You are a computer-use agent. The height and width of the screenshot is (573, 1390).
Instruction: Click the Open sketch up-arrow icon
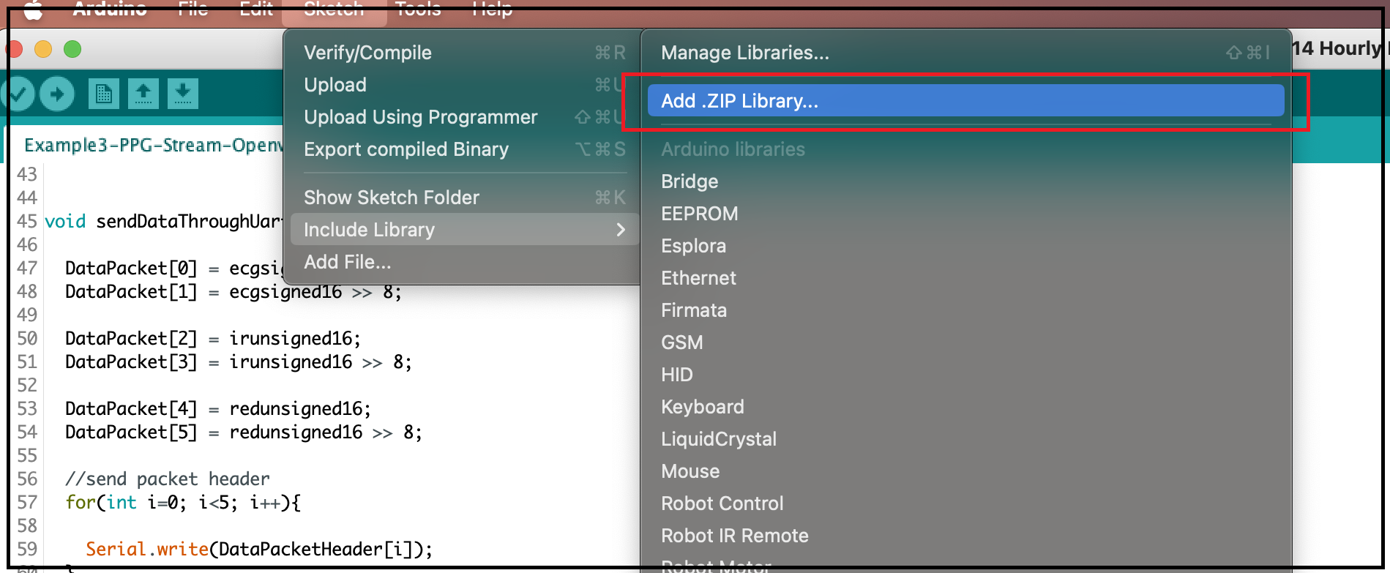[143, 94]
